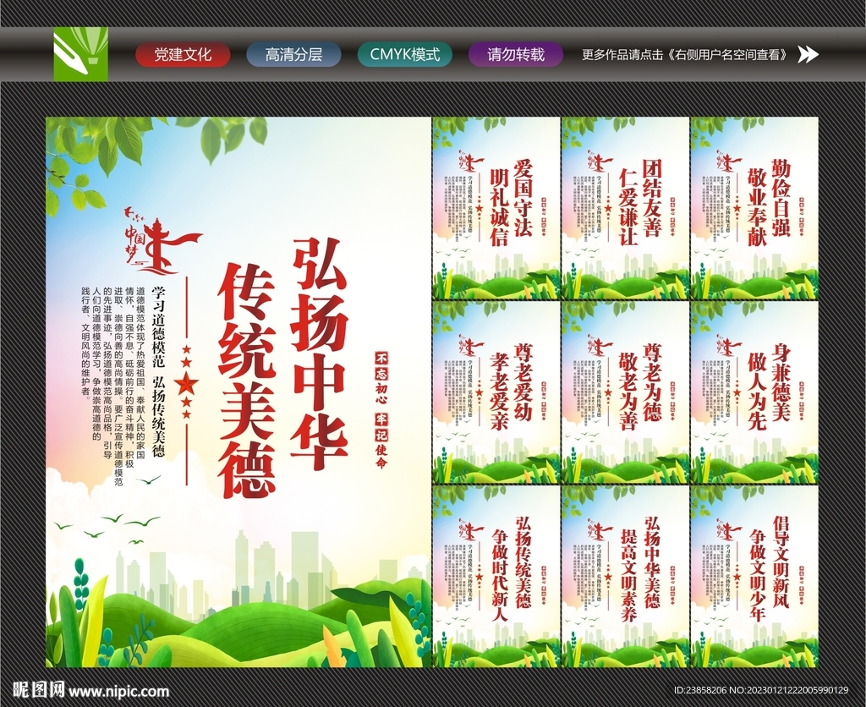The width and height of the screenshot is (866, 707).
Task: Open the 团结友善 仁爱谦让 poster thumbnail
Action: 625,208
